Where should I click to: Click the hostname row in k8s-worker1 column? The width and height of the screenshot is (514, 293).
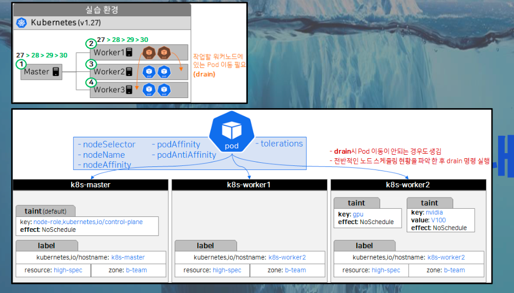[x=250, y=257]
